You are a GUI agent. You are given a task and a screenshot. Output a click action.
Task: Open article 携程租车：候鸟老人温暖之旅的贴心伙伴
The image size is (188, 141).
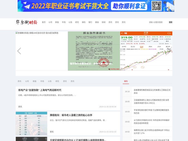pos(71,115)
